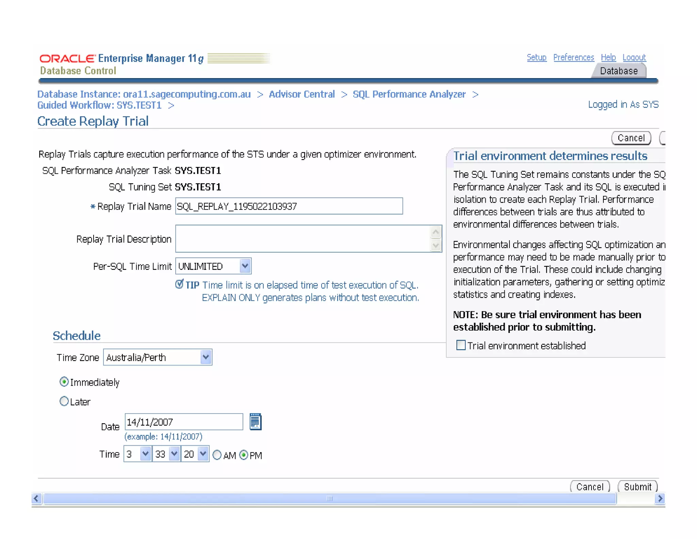Click the Logout link
Viewport: 697px width, 539px height.
(634, 57)
